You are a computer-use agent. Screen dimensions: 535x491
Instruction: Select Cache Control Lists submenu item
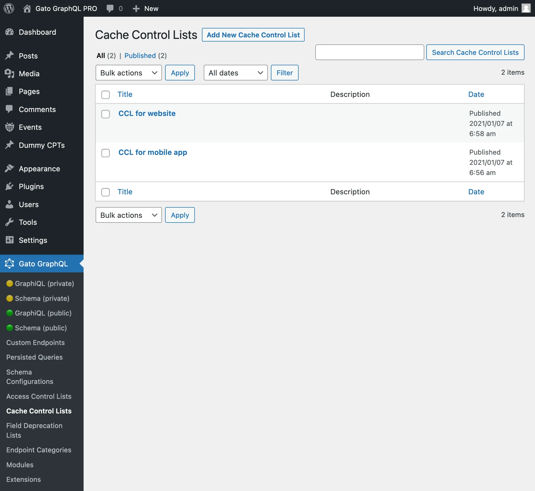click(x=39, y=411)
